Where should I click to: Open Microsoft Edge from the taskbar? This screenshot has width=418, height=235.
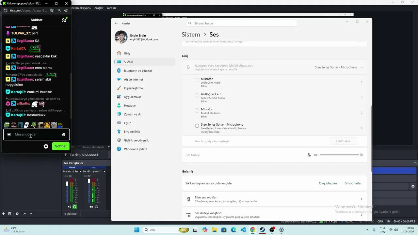click(233, 230)
